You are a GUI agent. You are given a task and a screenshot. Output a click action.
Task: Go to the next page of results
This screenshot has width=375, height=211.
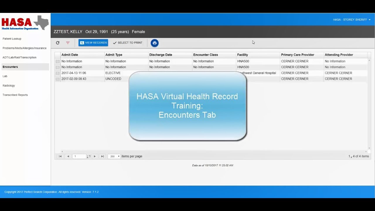tap(95, 156)
